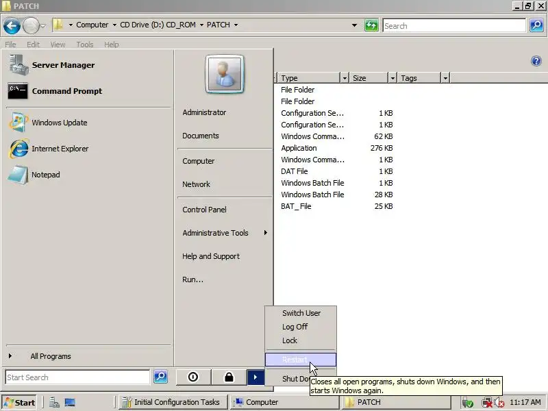Open the Computer breadcrumb dropdown arrow
548x411 pixels.
click(114, 25)
